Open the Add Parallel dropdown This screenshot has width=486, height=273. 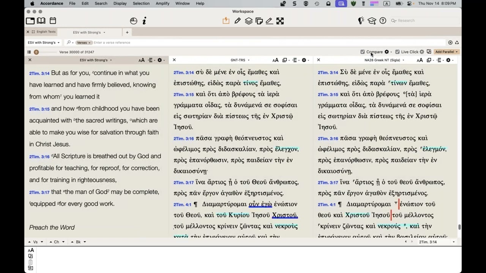coord(447,52)
